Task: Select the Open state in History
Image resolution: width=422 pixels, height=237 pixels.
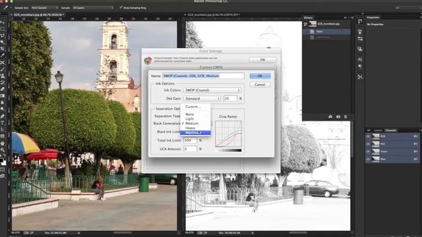Action: click(x=326, y=32)
